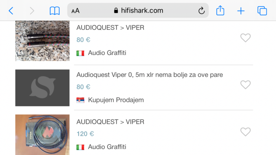Image resolution: width=276 pixels, height=155 pixels.
Task: Open the Safari bookmarks book icon
Action: (55, 11)
